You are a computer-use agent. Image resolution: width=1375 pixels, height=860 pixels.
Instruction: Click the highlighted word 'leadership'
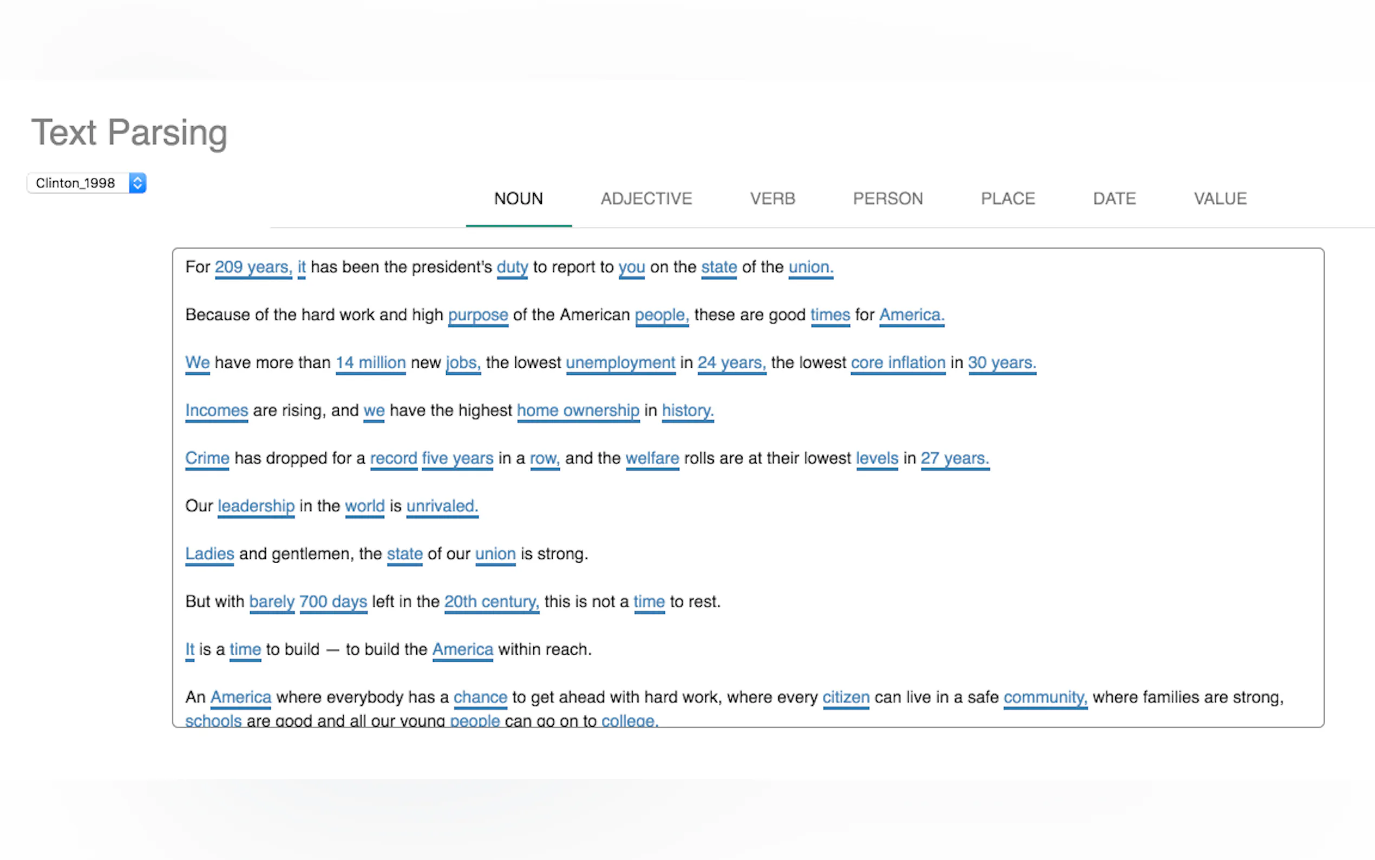coord(256,506)
